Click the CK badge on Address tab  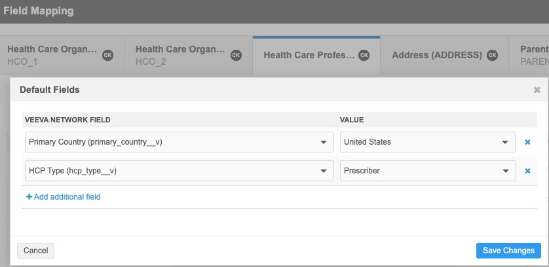tap(493, 55)
